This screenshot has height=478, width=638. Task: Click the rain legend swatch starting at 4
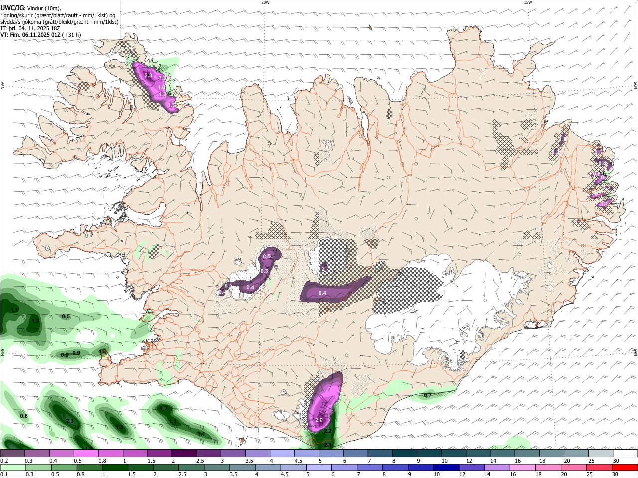click(268, 467)
